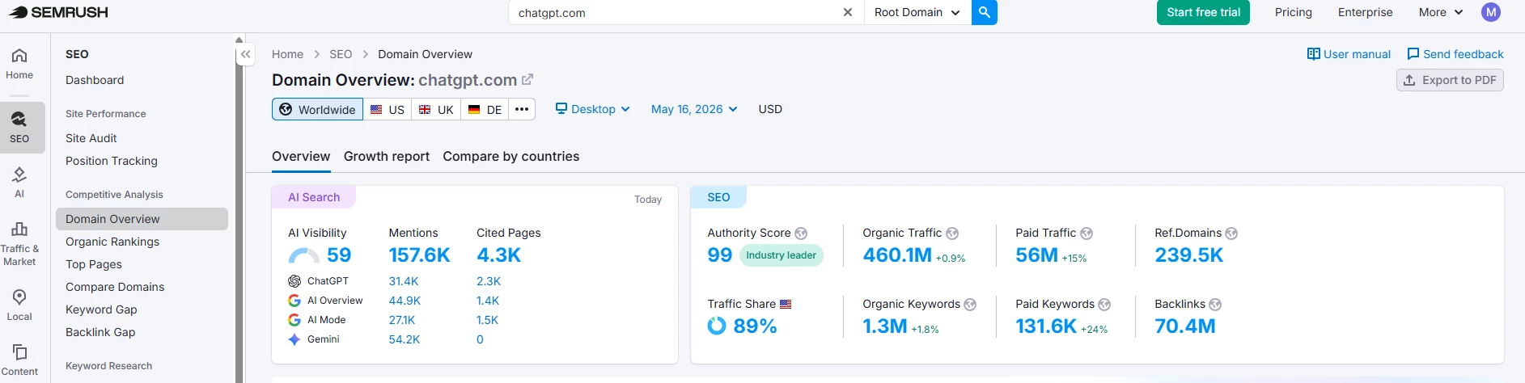Open the May 16, 2026 date dropdown

[694, 109]
